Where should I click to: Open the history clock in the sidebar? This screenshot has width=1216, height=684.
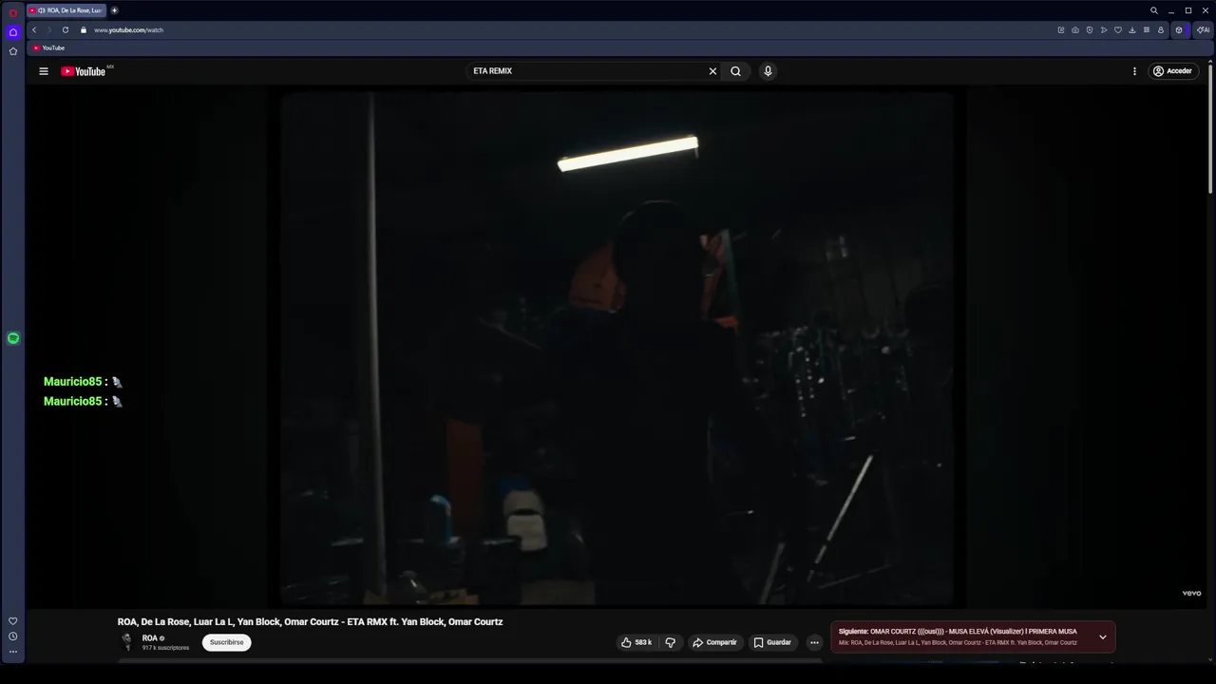point(12,636)
